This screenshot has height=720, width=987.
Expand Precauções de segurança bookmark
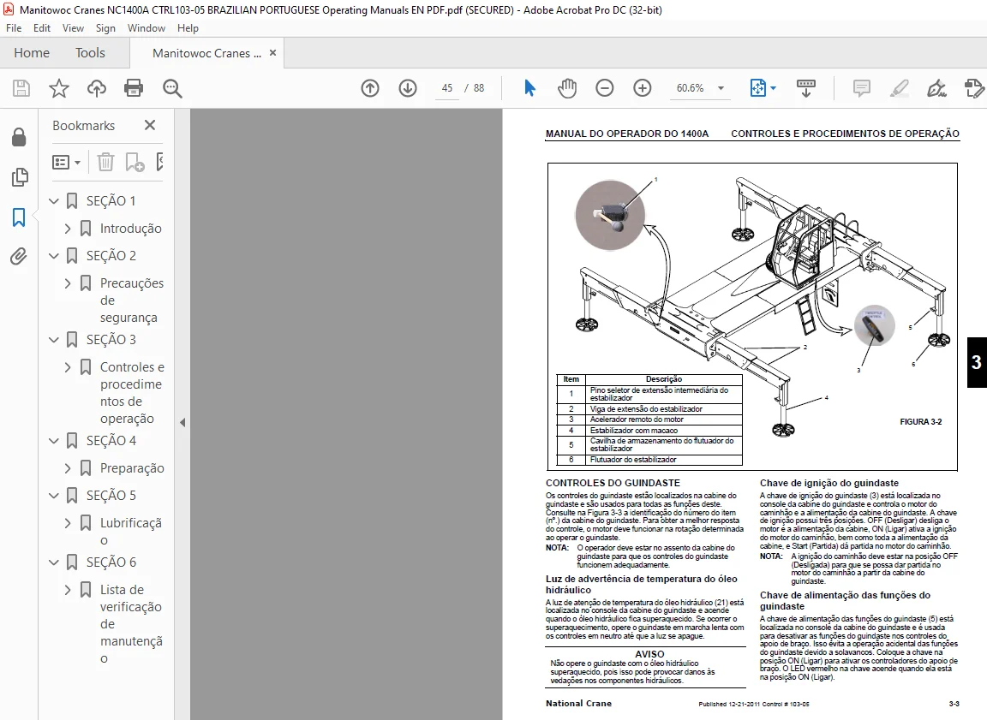coord(68,283)
